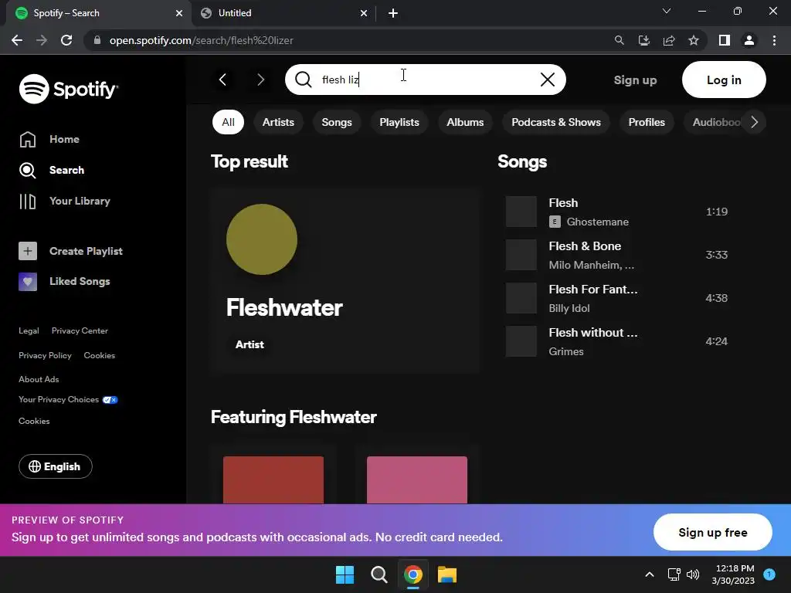Click the magnifier icon in search field
This screenshot has height=593, width=791.
point(303,80)
